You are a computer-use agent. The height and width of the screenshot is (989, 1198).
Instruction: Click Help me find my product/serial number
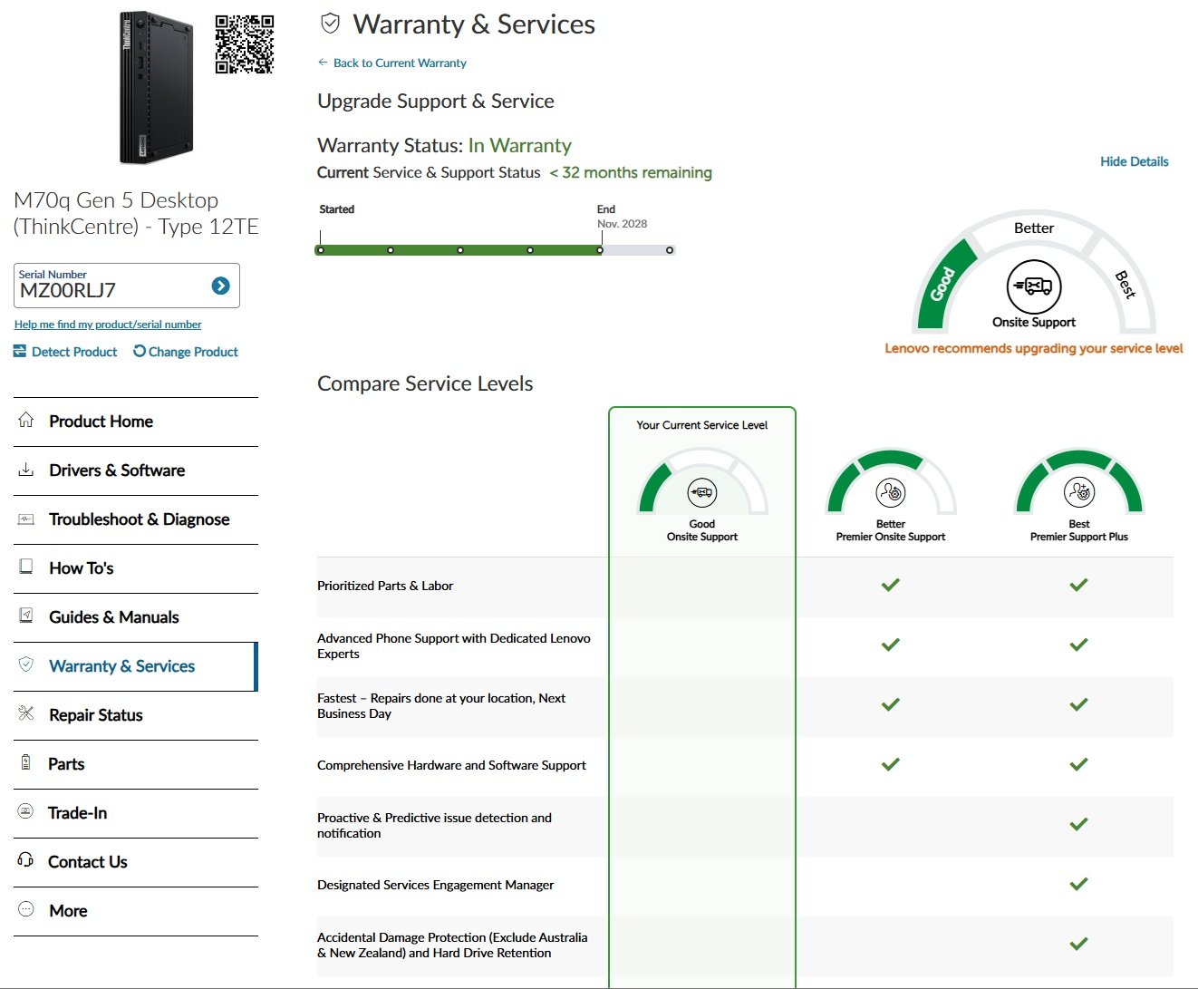tap(108, 325)
